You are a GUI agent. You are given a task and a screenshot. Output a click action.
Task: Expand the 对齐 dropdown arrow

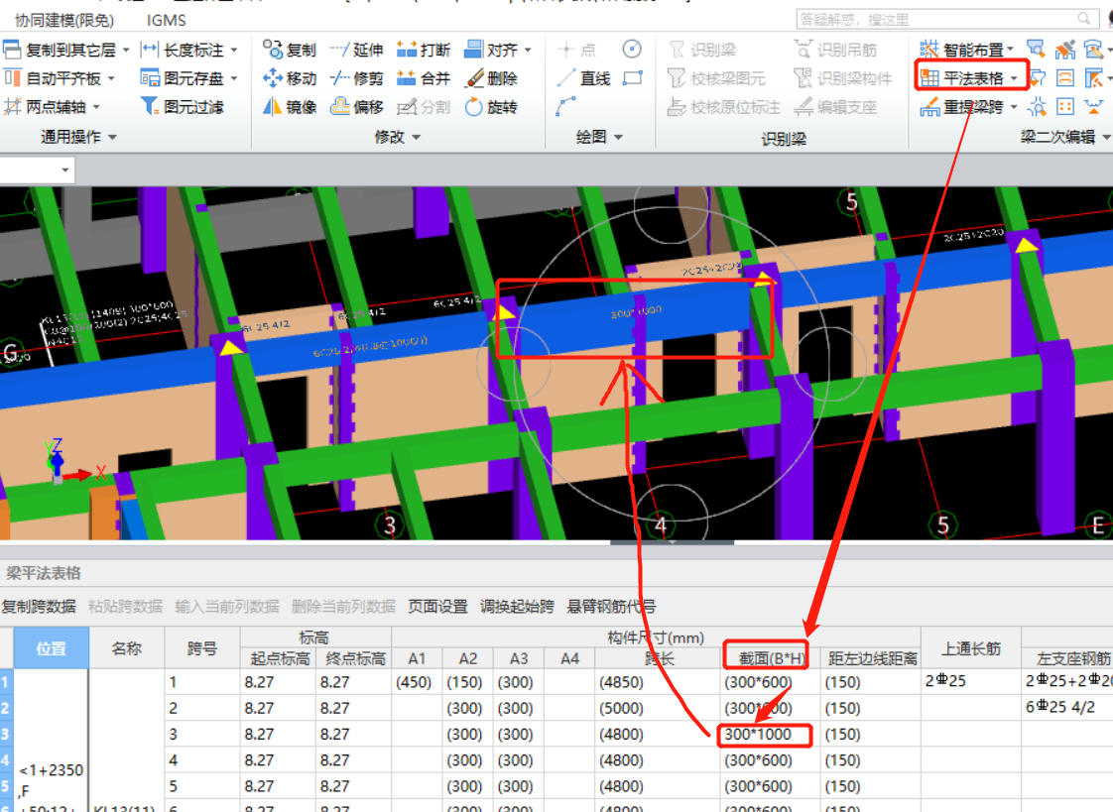coord(528,51)
